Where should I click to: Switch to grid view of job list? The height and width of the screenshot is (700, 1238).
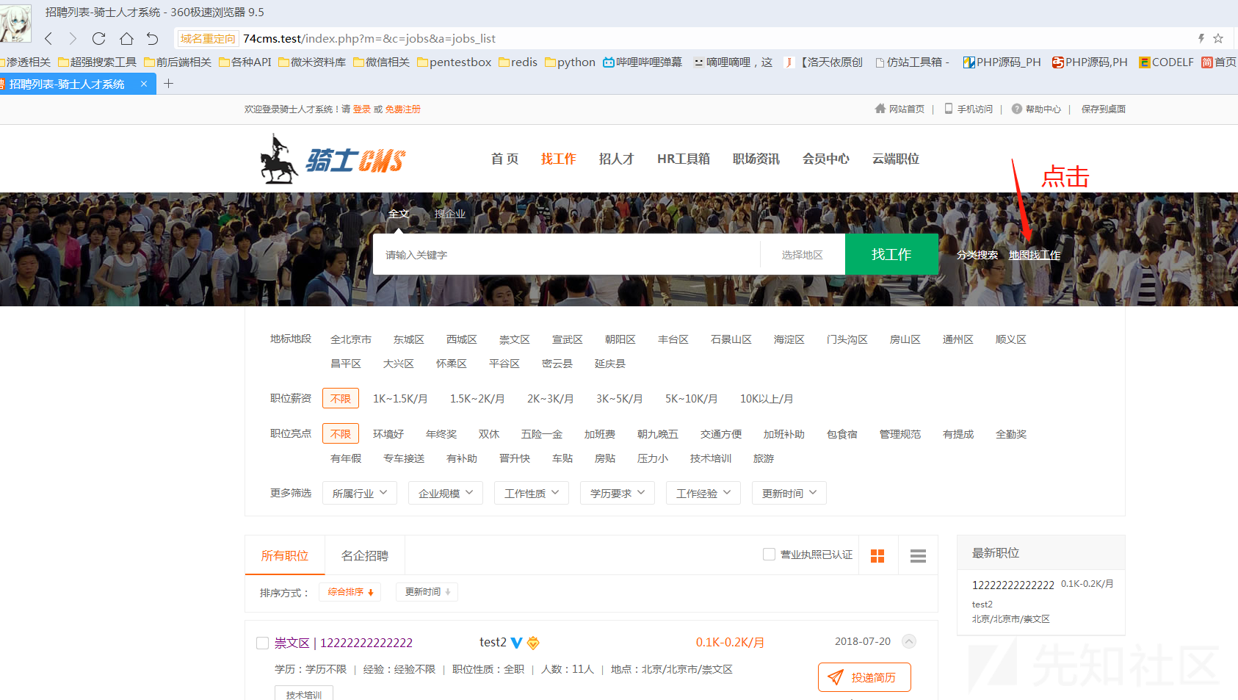[x=877, y=556]
